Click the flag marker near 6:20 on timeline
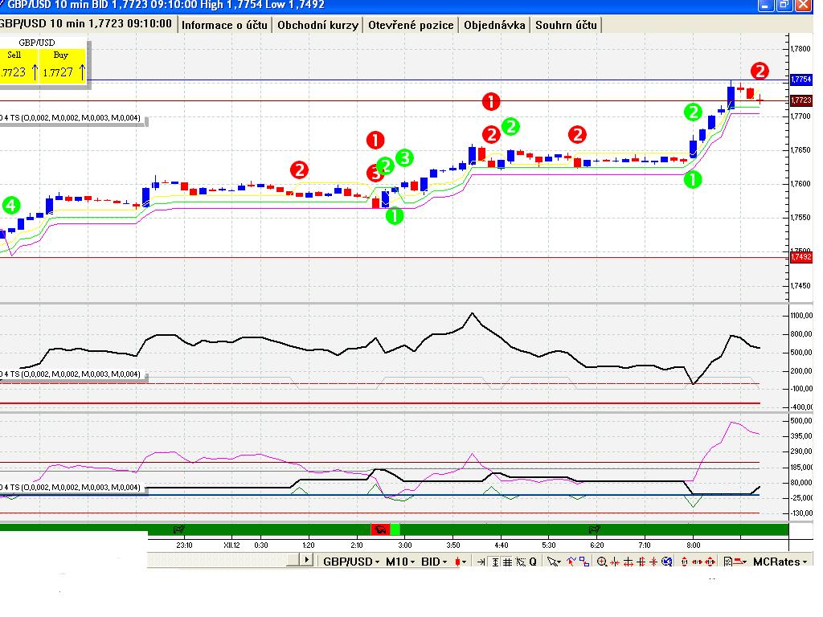Image resolution: width=823 pixels, height=617 pixels. point(594,529)
